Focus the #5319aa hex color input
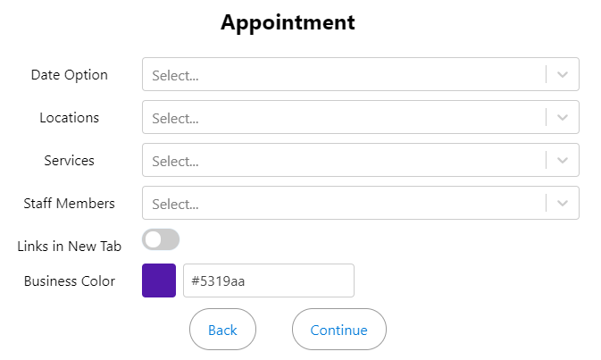The width and height of the screenshot is (601, 360). coord(268,280)
